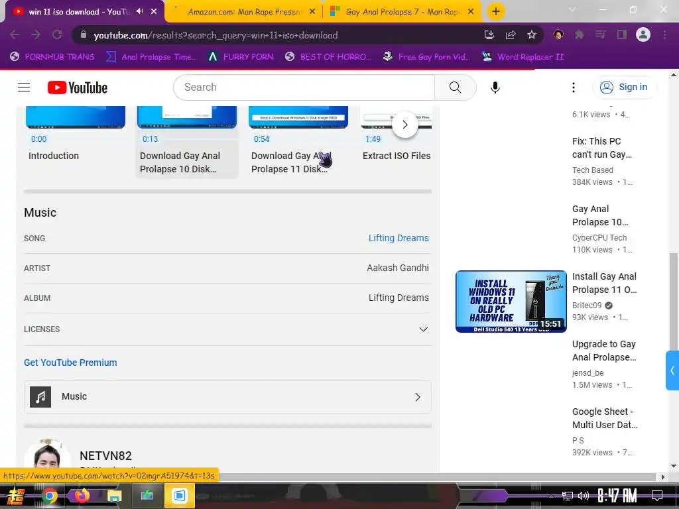
Task: Open the extensions puzzle icon
Action: [x=580, y=34]
